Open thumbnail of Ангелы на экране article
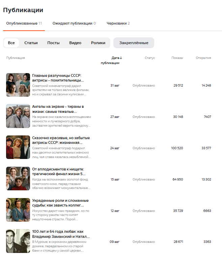 coord(18,116)
